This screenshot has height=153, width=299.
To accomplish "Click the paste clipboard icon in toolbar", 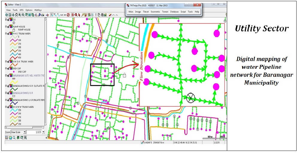I will pos(103,15).
